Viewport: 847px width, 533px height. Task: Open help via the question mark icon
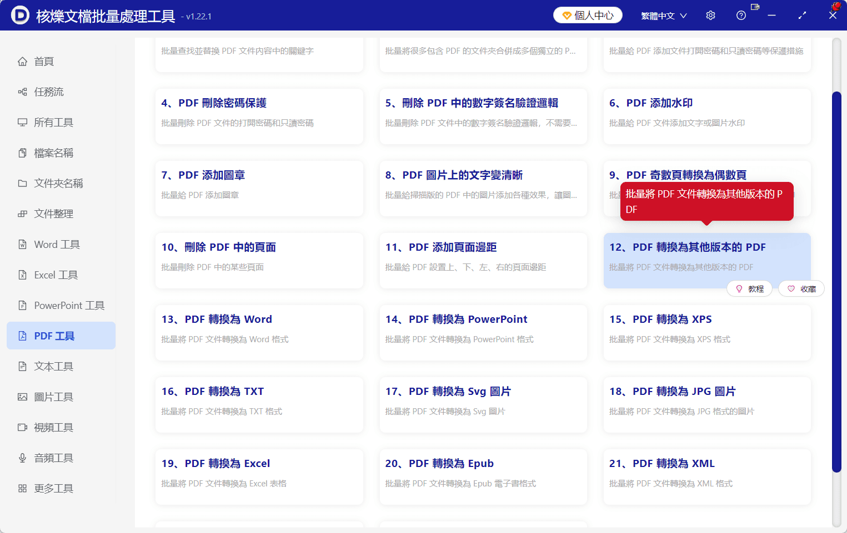coord(741,16)
